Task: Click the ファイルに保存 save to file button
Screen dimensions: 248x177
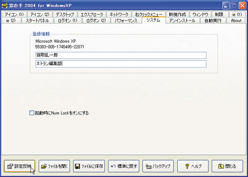Action: click(89, 166)
